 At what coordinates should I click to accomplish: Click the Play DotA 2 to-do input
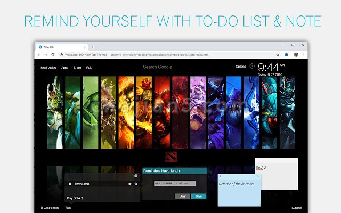[x=102, y=198]
